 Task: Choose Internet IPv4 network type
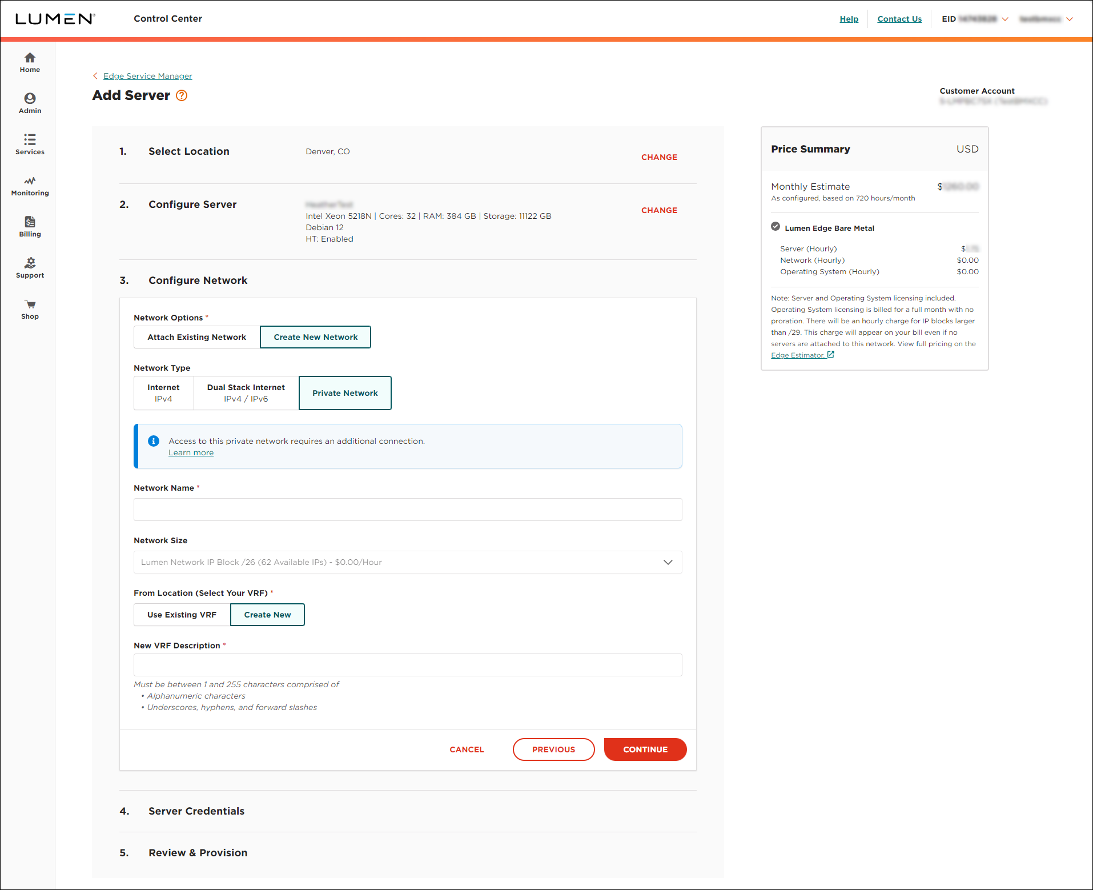[163, 393]
